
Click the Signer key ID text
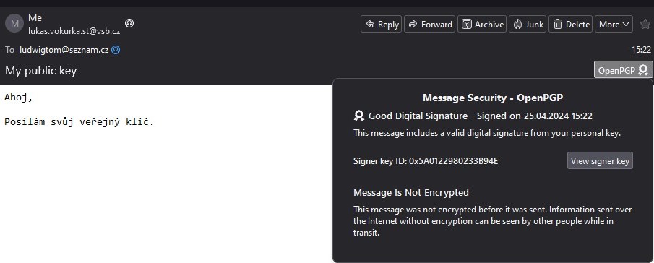pos(426,161)
